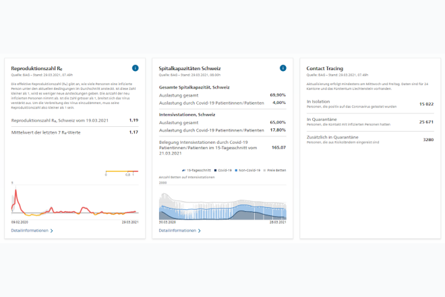Click the Non-Covid-19 legend entry
Image resolution: width=445 pixels, height=297 pixels.
pyautogui.click(x=247, y=170)
